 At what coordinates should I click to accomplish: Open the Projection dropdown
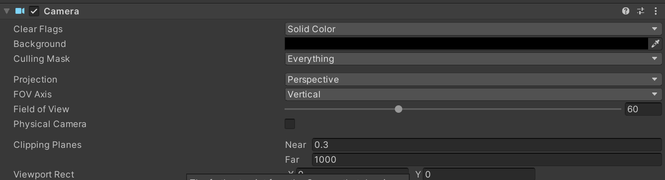[473, 80]
